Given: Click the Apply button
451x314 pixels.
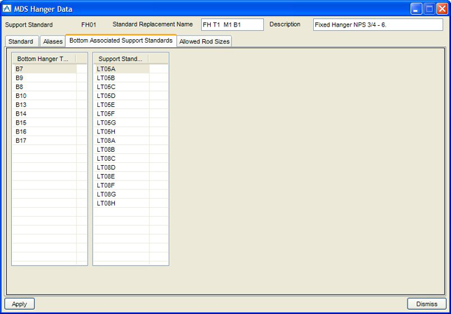Looking at the screenshot, I should (x=20, y=304).
